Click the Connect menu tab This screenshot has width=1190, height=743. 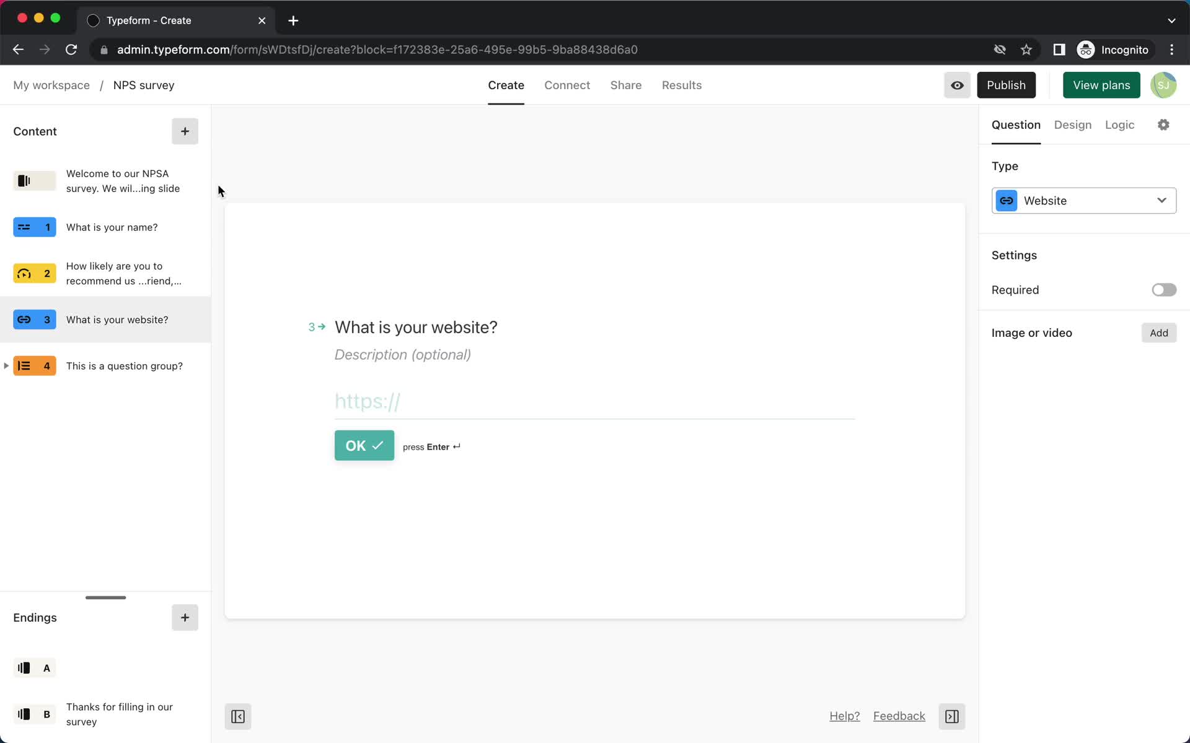[566, 85]
